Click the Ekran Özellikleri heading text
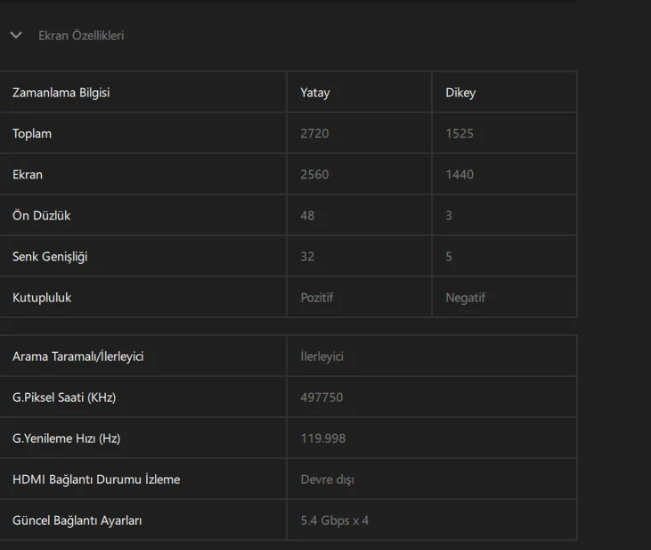 (81, 36)
